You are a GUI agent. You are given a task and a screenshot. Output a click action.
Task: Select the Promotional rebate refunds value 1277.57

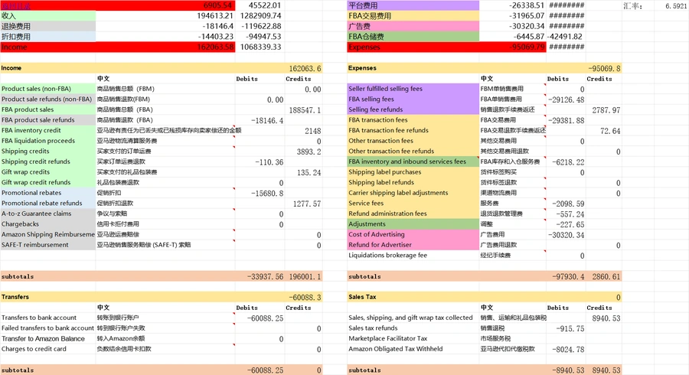307,204
